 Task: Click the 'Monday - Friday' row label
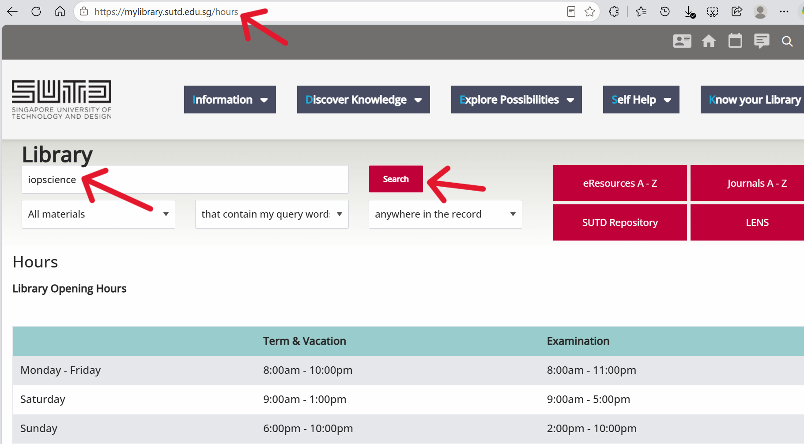pos(60,370)
